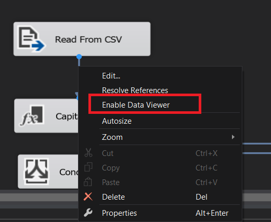The image size is (271, 222).
Task: Click the Copy pages icon
Action: point(88,167)
